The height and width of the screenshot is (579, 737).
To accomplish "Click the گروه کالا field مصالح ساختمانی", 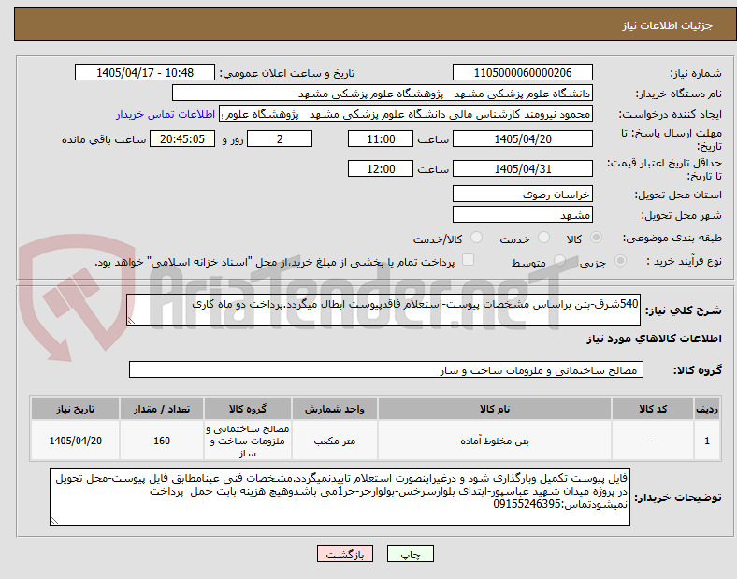I will pos(386,369).
